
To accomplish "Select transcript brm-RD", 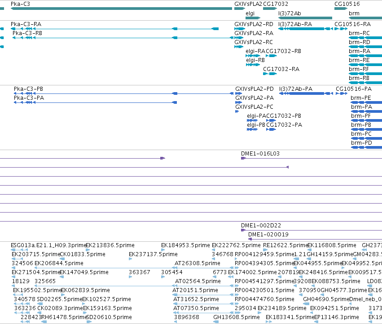I will (x=365, y=47).
